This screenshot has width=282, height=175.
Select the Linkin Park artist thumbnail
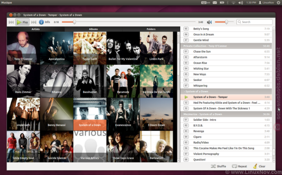156,48
